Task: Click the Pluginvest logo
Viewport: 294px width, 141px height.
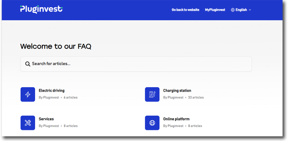Action: tap(41, 10)
